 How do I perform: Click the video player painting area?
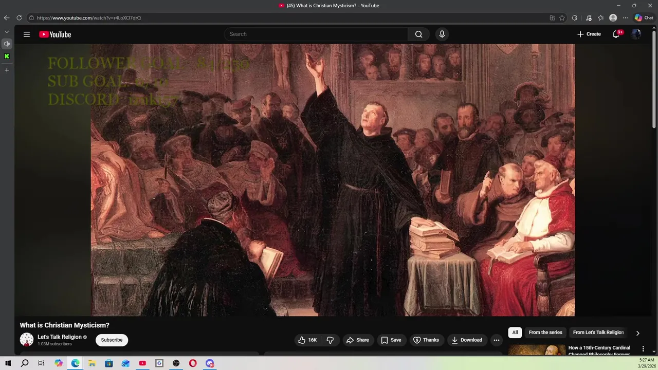pyautogui.click(x=333, y=180)
